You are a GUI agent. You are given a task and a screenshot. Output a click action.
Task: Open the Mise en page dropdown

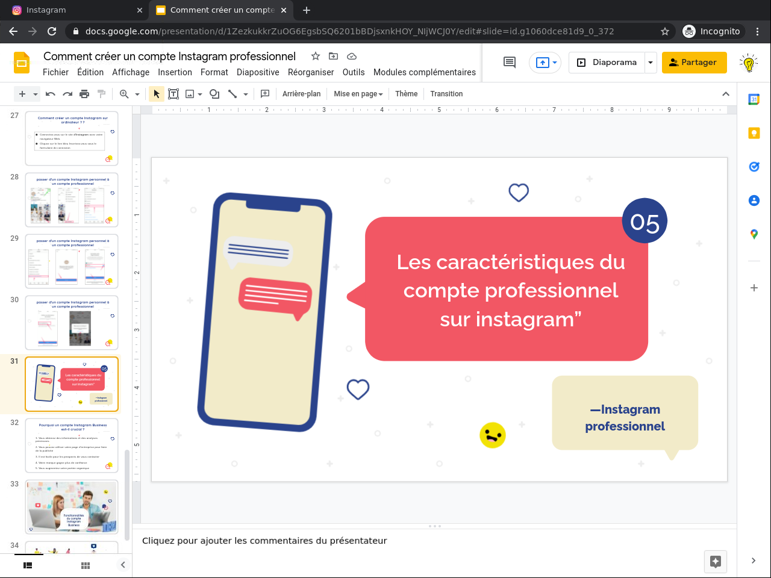pyautogui.click(x=358, y=94)
